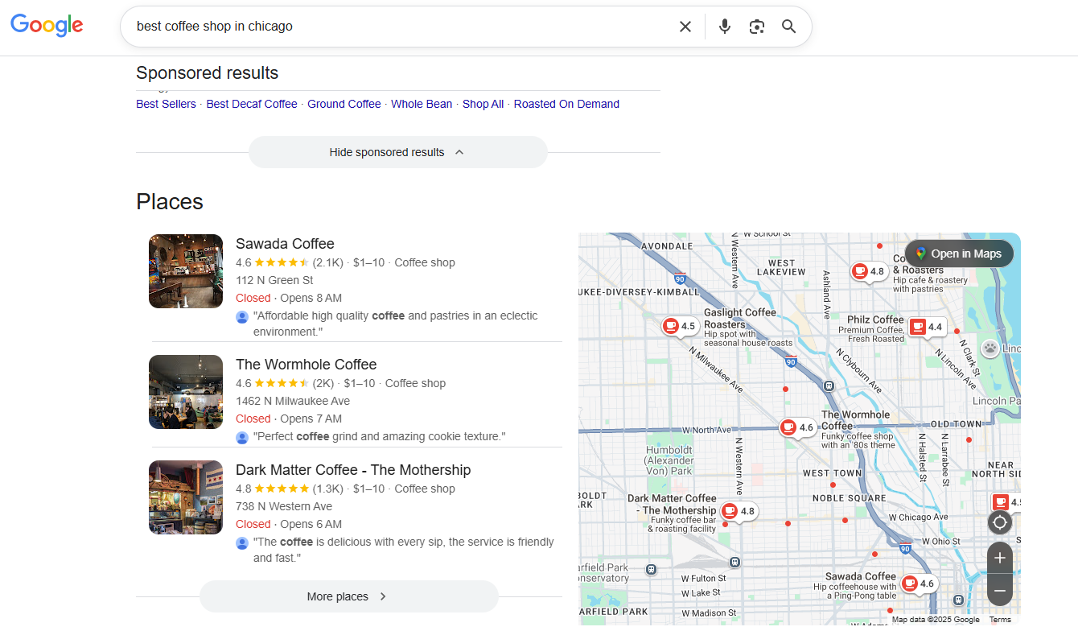Open Roasted On Demand link
Viewport: 1078px width, 631px height.
pos(566,104)
